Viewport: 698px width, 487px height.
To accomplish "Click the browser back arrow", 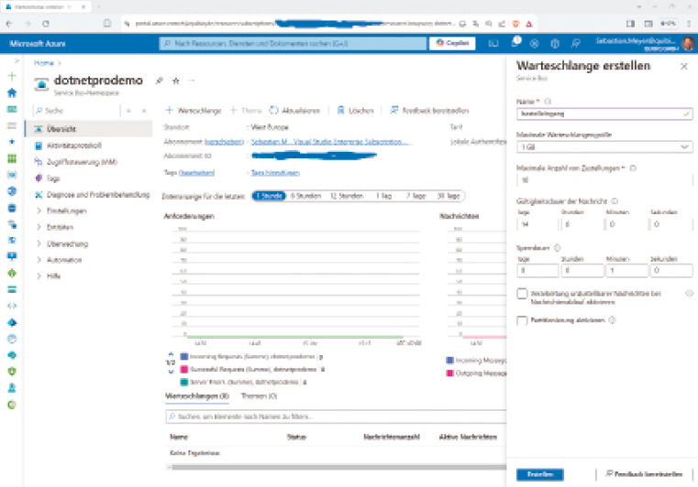I will coord(9,24).
